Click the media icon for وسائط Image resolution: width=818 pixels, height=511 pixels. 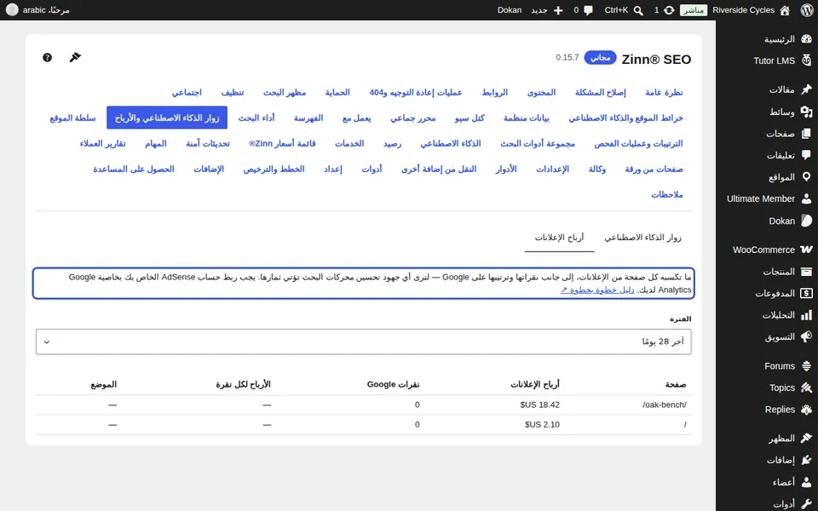[x=806, y=112]
